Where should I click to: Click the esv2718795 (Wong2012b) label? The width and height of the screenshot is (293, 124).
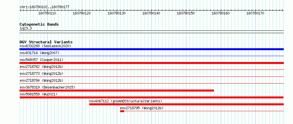(x=142, y=108)
